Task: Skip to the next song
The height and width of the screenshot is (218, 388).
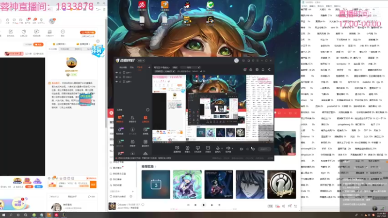Action: pyautogui.click(x=212, y=205)
